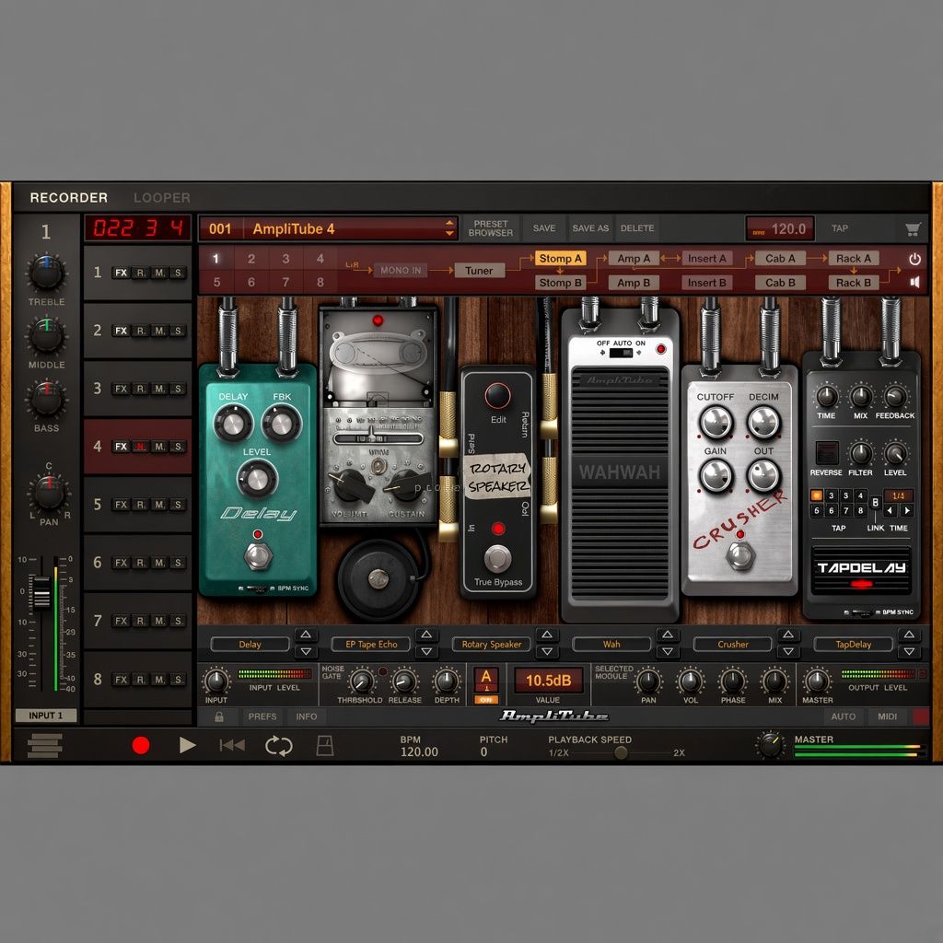Click the metronome icon in transport
This screenshot has height=943, width=943.
(325, 746)
